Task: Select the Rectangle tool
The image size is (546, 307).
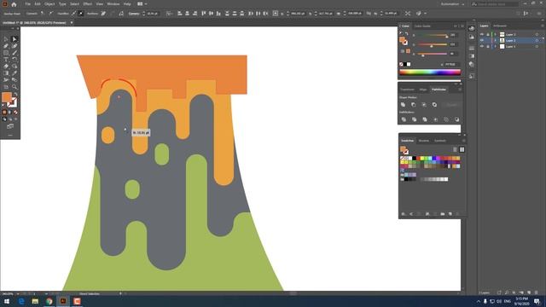Action: coord(6,53)
